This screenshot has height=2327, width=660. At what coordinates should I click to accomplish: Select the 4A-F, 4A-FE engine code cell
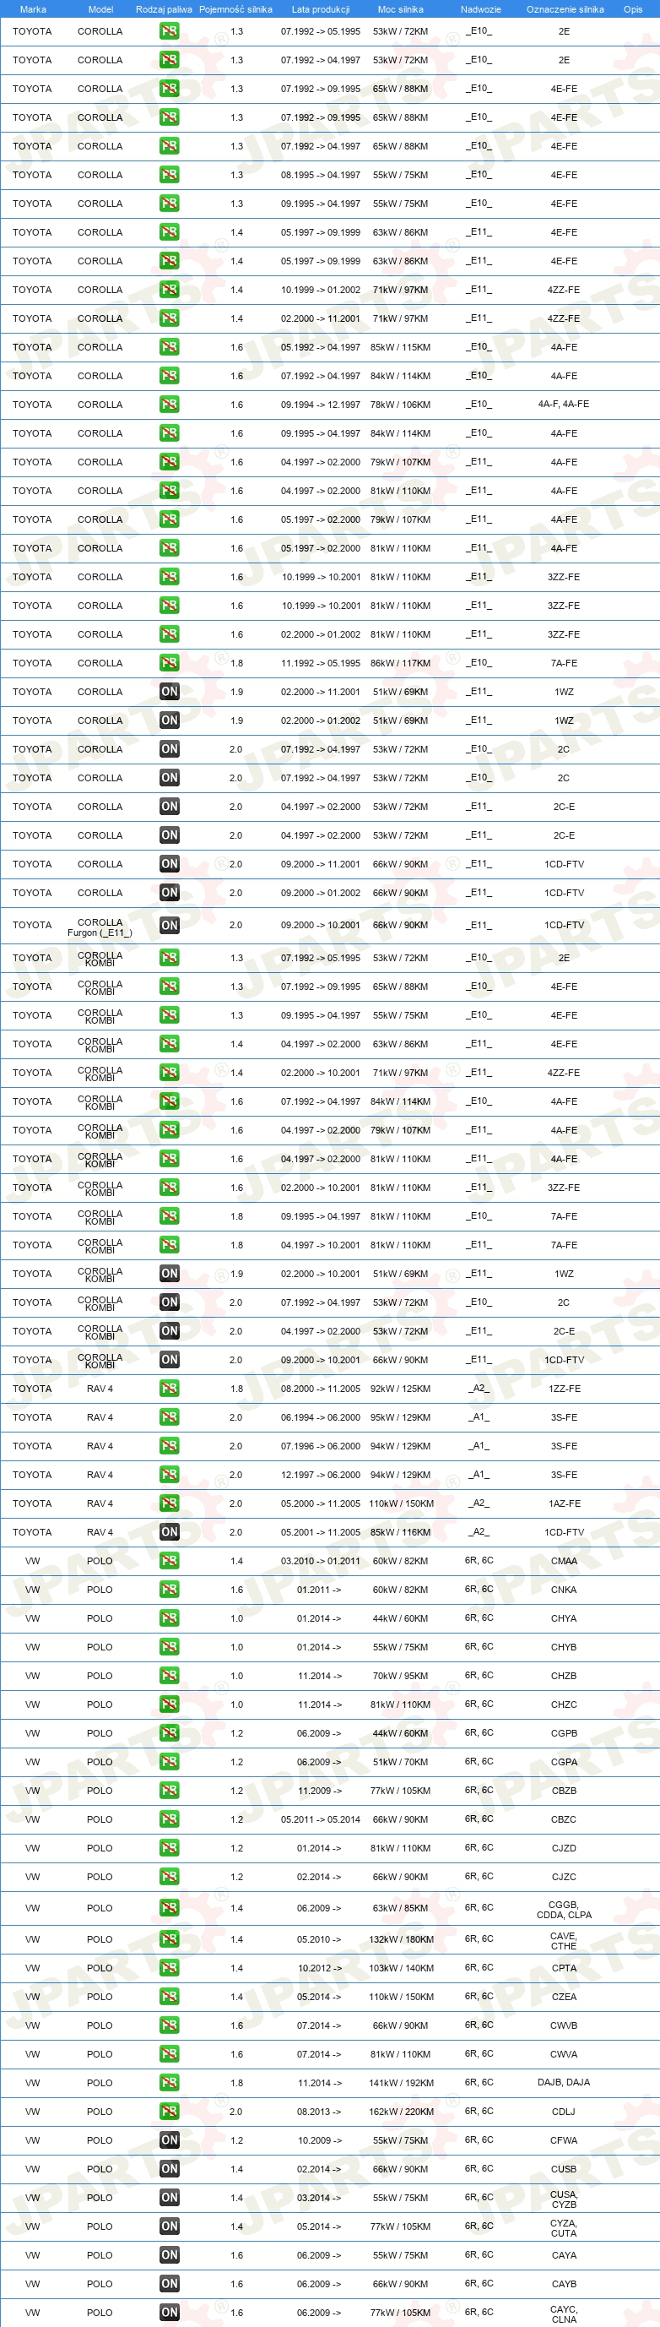pyautogui.click(x=564, y=405)
